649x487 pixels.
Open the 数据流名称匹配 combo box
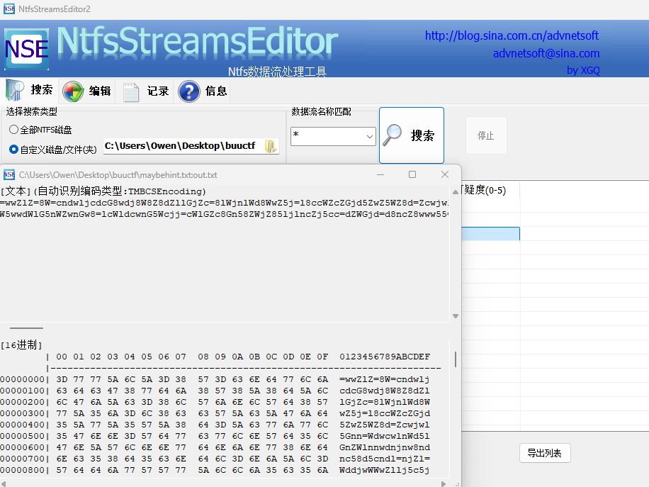pyautogui.click(x=333, y=136)
